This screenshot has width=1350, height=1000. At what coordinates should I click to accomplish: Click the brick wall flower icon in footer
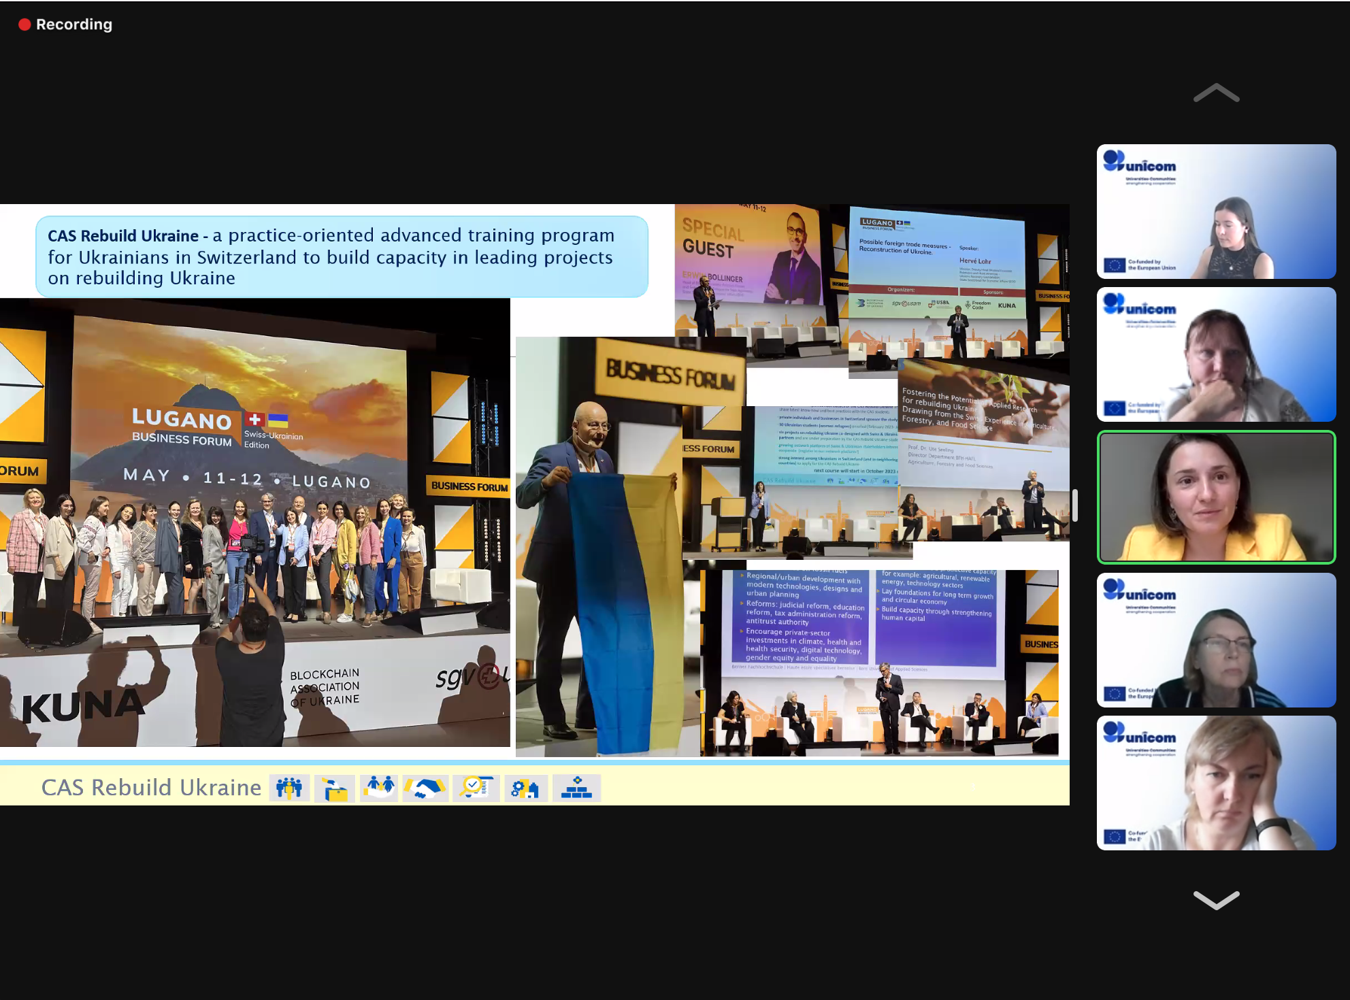coord(576,788)
